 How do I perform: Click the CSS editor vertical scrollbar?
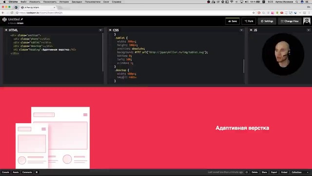pos(244,66)
